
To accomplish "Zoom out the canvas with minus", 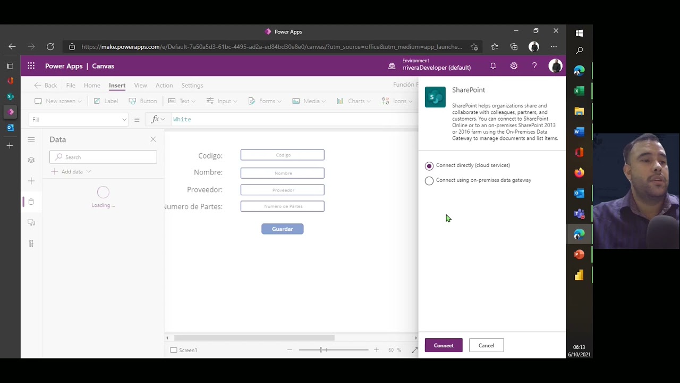I will [290, 350].
